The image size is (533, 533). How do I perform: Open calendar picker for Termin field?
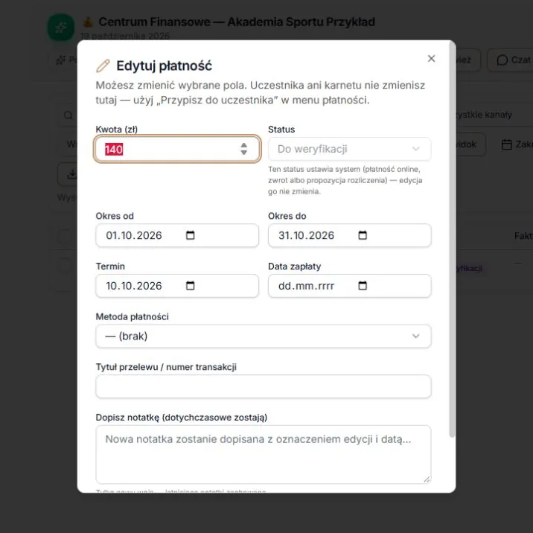pos(191,286)
